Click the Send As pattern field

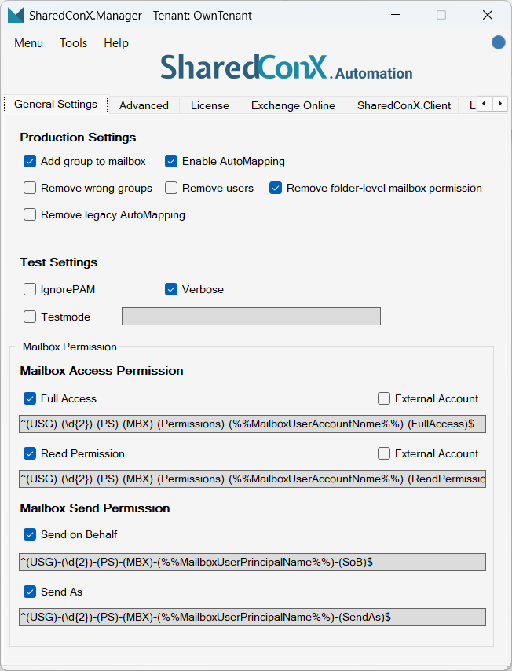point(252,617)
